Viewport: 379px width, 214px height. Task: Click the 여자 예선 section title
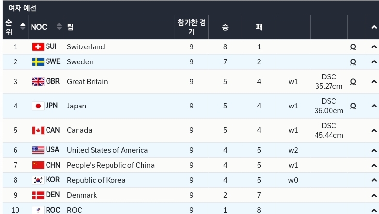click(x=22, y=8)
